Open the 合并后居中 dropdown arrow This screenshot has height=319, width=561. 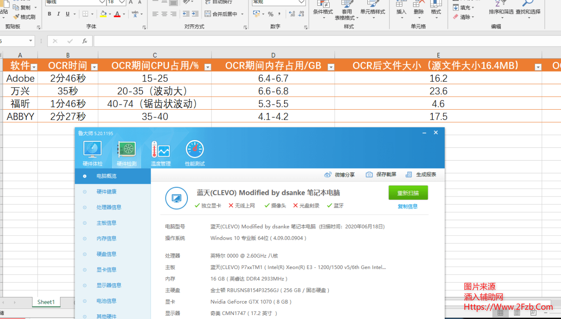coord(241,14)
